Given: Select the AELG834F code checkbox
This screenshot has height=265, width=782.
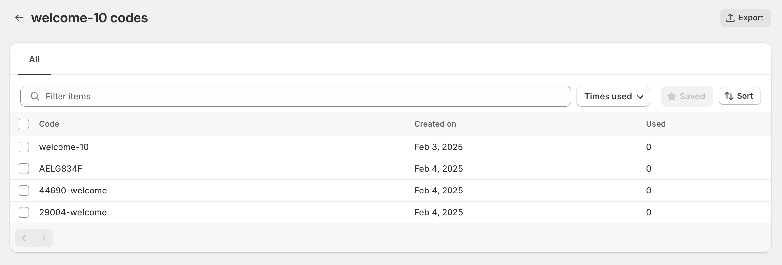Looking at the screenshot, I should click(24, 169).
